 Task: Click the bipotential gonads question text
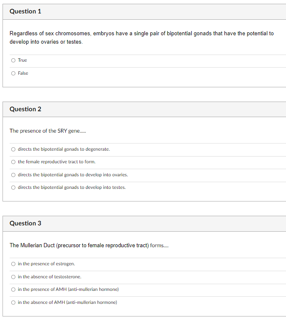click(142, 38)
